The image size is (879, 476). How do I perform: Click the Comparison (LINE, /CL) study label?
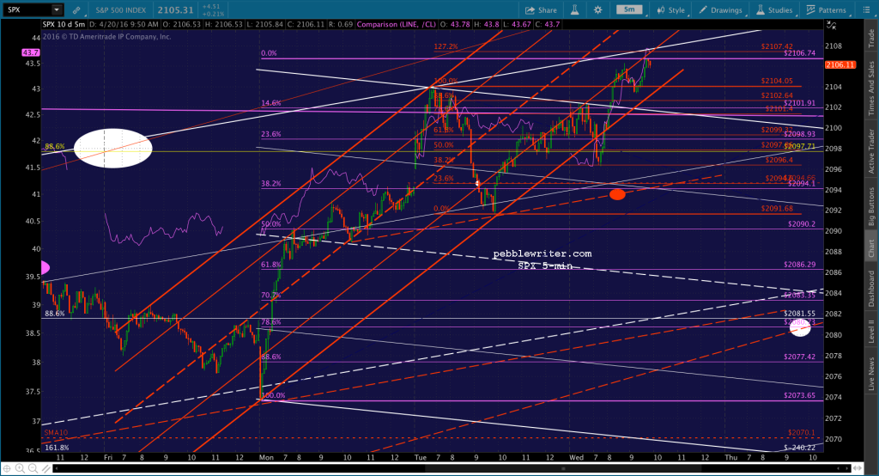397,25
